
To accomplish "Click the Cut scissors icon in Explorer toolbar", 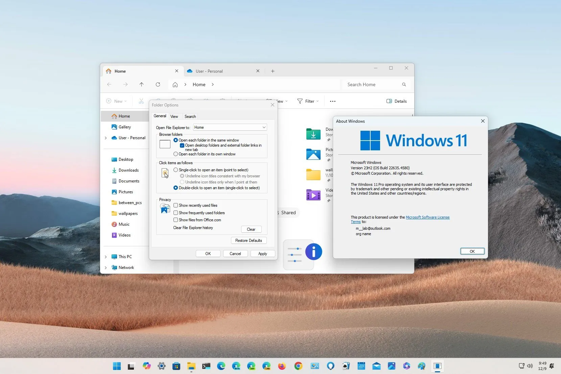I will tap(141, 101).
